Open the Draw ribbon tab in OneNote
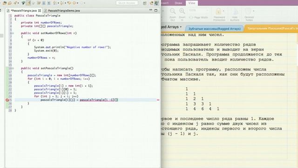The width and height of the screenshot is (298, 168). [x=178, y=3]
